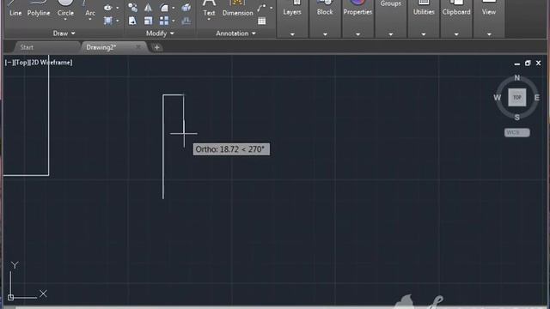Open the Clipboard panel button

click(x=456, y=9)
